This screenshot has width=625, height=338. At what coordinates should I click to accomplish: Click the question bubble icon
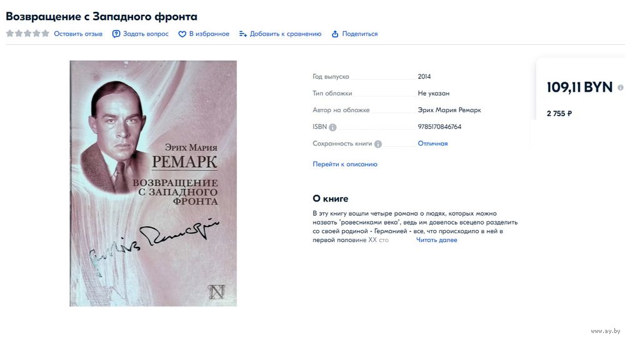(x=116, y=34)
